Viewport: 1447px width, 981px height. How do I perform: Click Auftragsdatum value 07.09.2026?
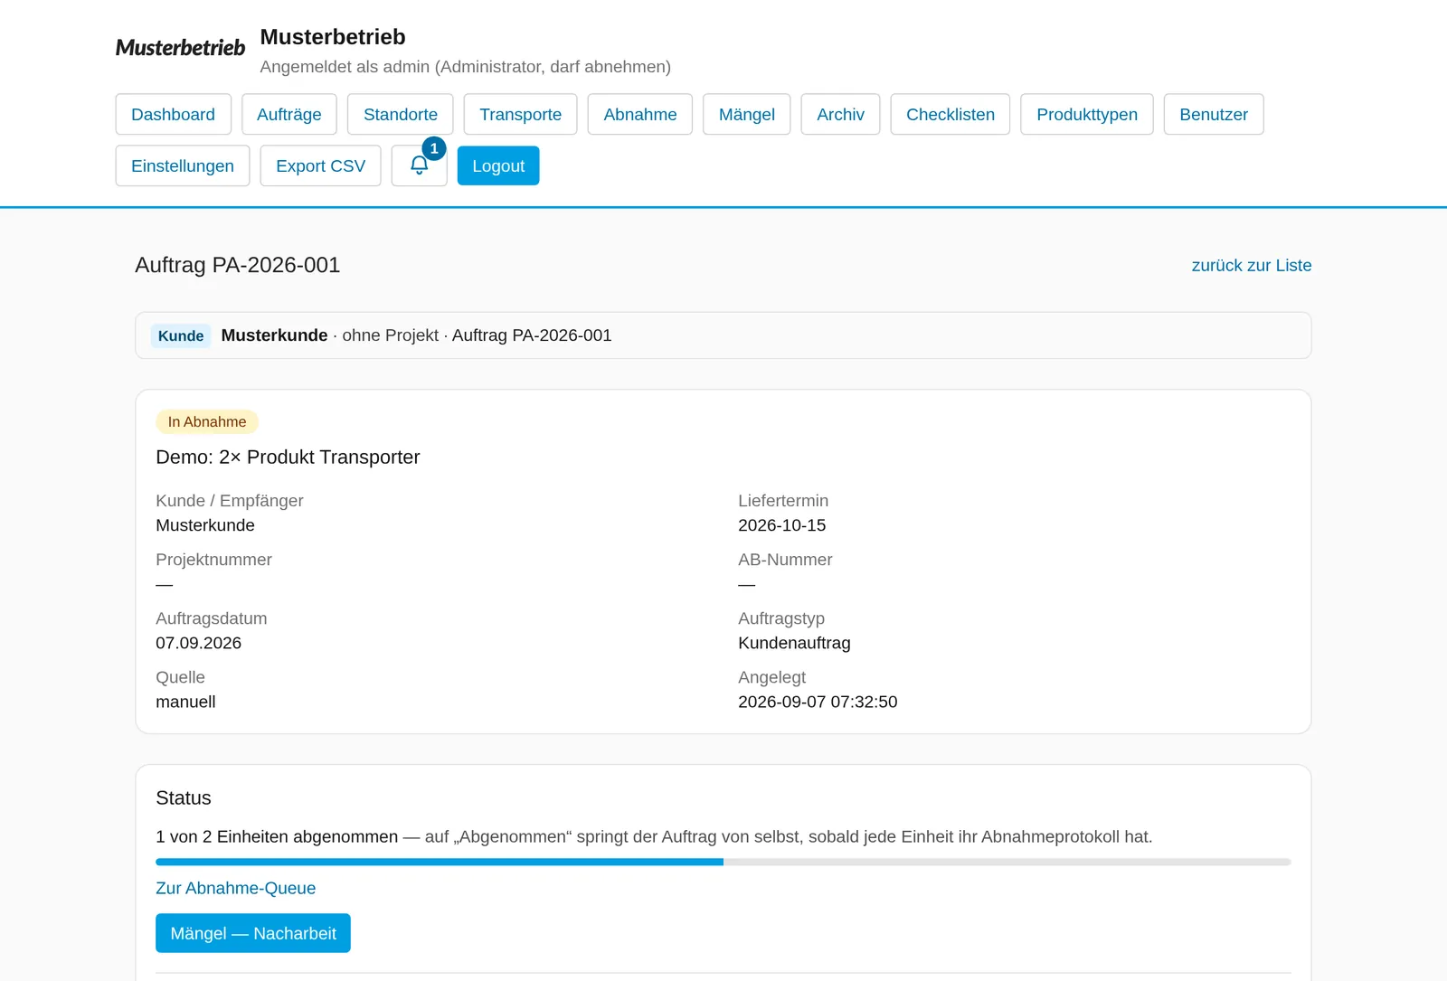click(199, 643)
